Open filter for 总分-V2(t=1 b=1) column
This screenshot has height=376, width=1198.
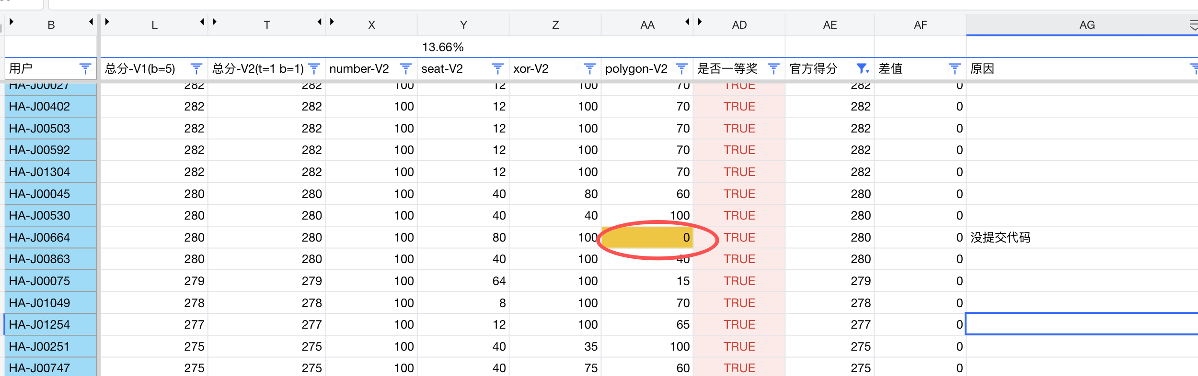point(314,69)
